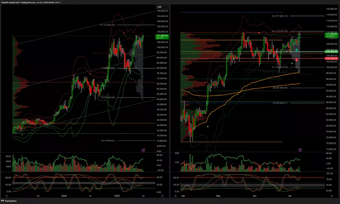The width and height of the screenshot is (340, 204).
Task: Click the green up arrow marker
Action: tap(297, 50)
